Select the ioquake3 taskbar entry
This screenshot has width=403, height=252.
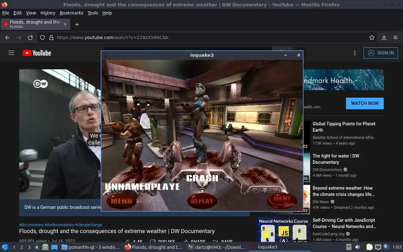tap(280, 247)
